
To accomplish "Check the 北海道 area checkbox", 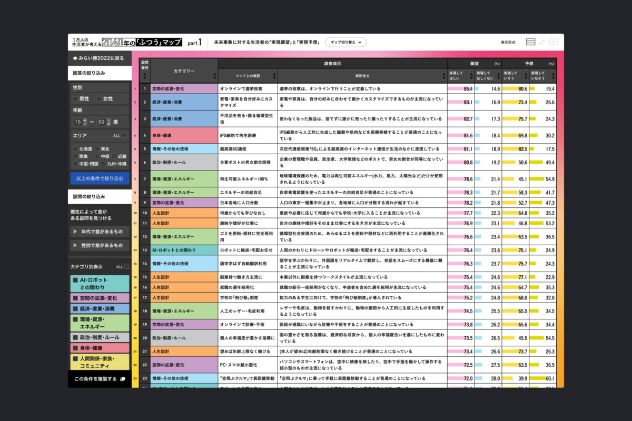I will tap(76, 149).
